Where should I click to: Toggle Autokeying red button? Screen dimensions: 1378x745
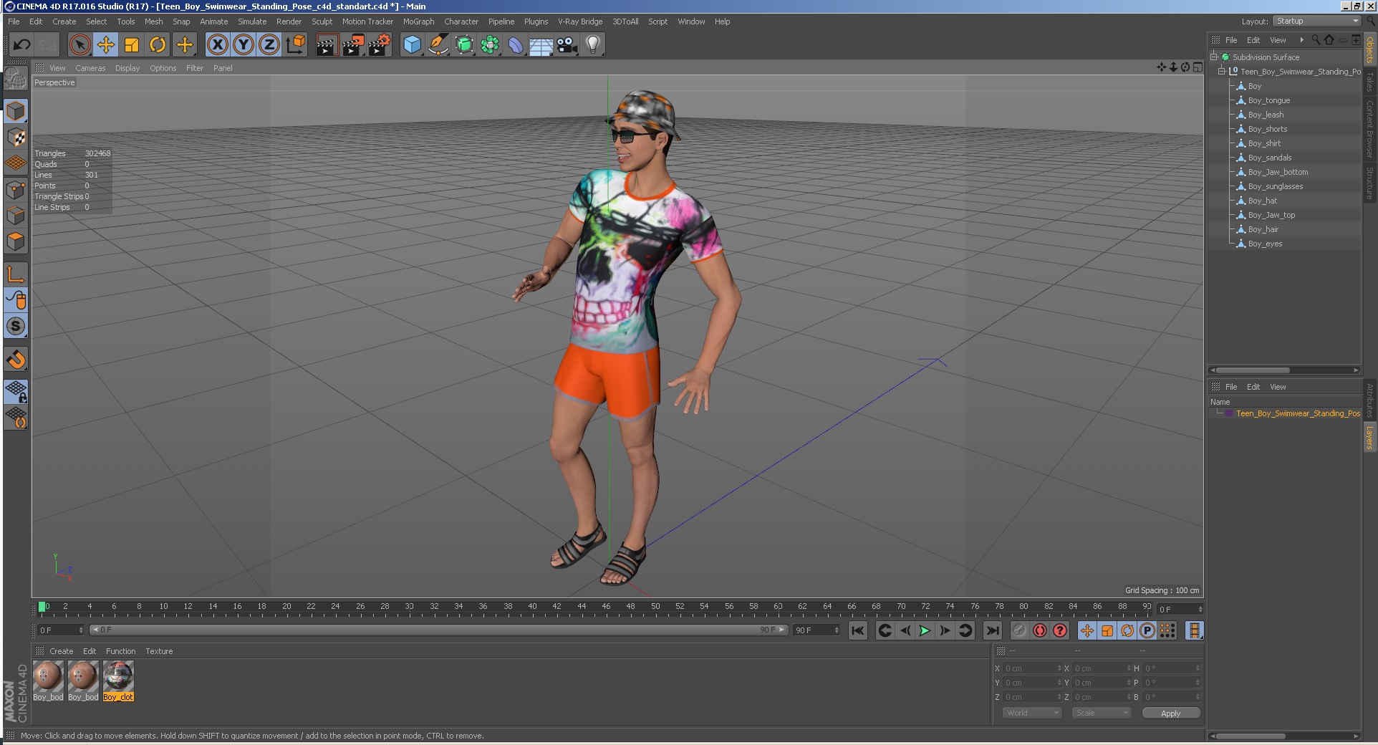(x=1040, y=630)
